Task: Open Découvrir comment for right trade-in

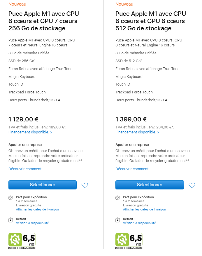Action: 132,169
